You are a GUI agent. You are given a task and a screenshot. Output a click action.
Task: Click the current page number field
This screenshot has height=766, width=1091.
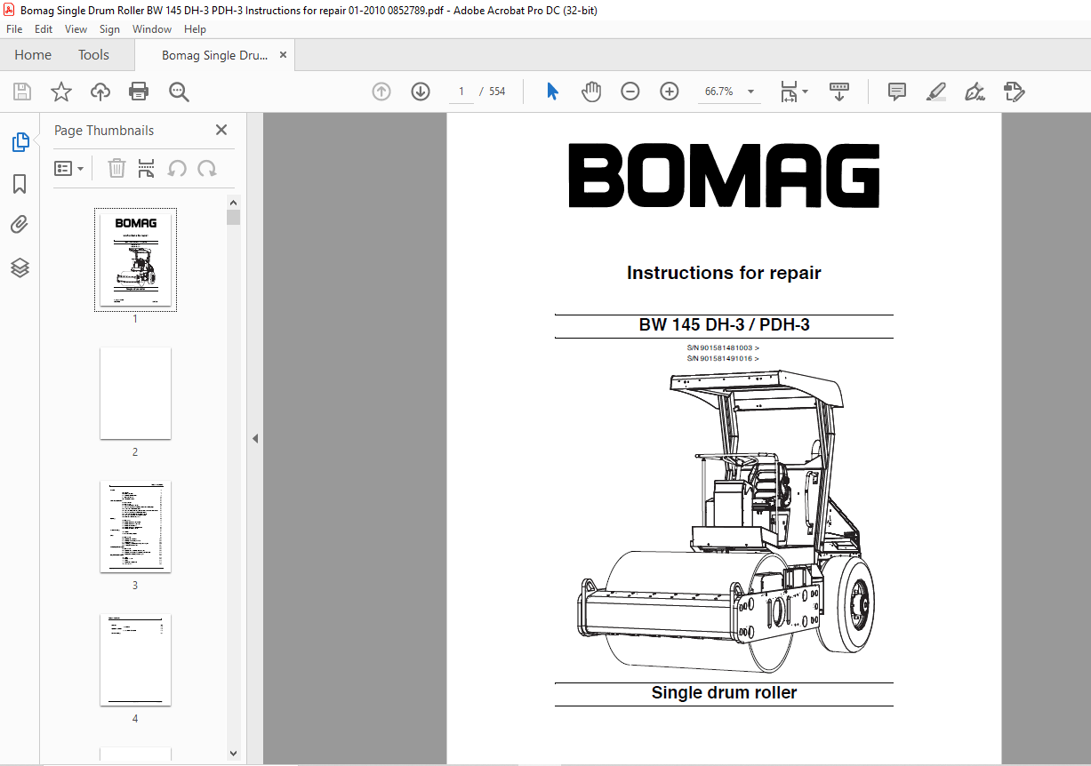(x=461, y=92)
